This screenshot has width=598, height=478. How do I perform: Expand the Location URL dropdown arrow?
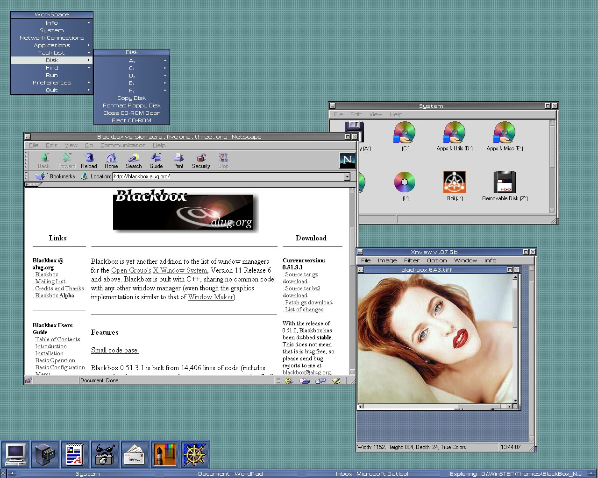[x=347, y=176]
